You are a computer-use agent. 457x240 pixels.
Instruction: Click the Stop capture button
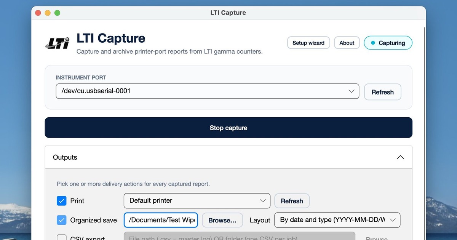pos(228,128)
